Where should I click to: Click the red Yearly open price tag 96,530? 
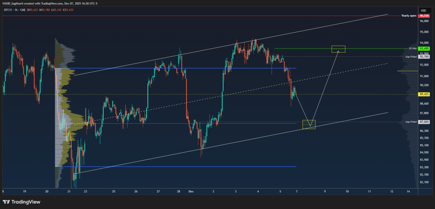(x=424, y=16)
